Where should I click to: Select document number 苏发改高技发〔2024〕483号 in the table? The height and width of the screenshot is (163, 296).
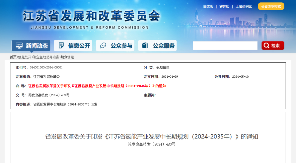pos(49,95)
